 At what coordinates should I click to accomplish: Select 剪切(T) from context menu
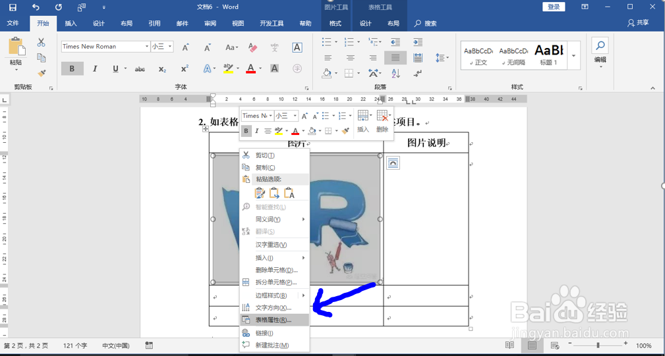pos(274,155)
